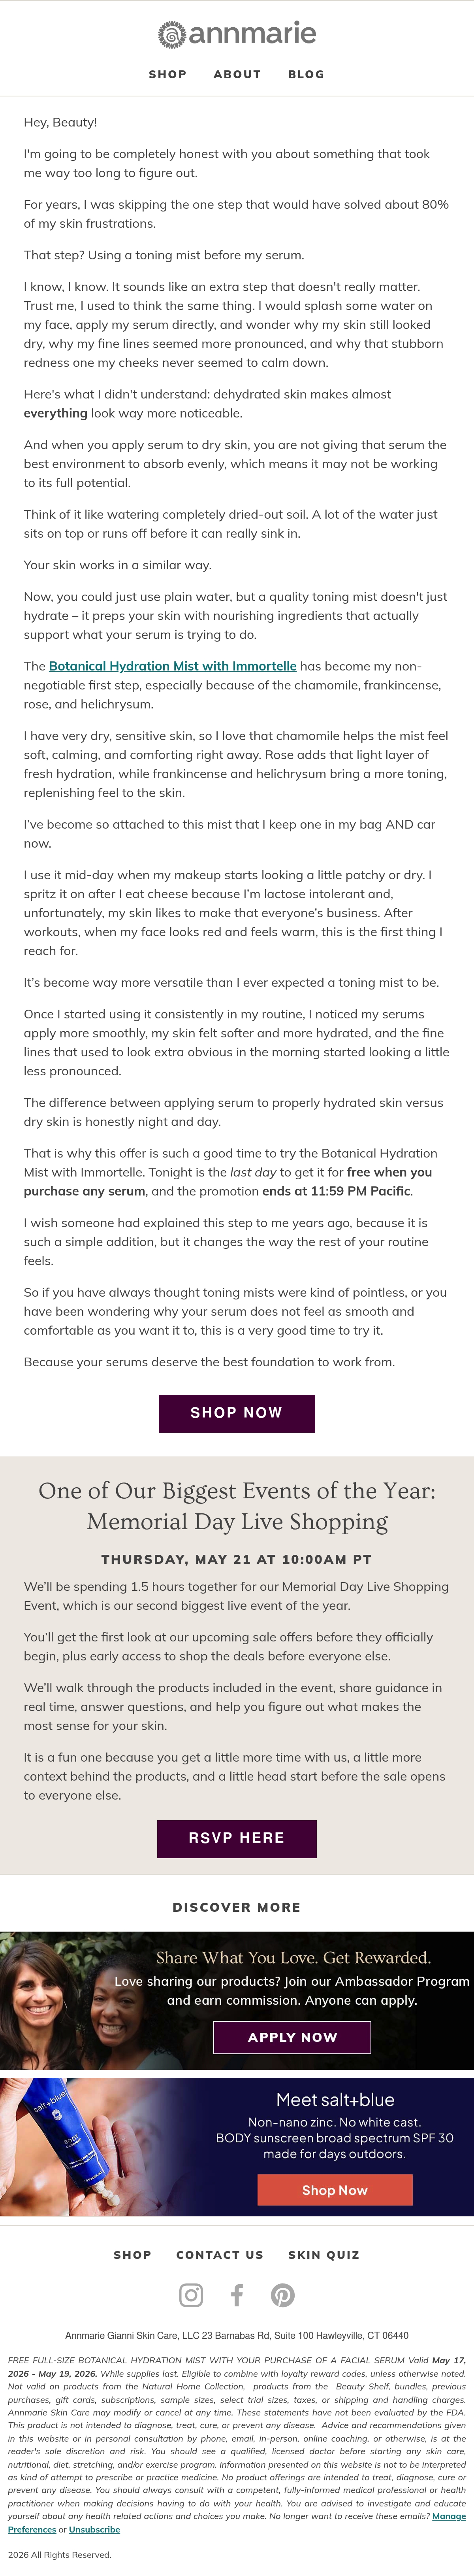Open the ABOUT header menu item

point(237,74)
